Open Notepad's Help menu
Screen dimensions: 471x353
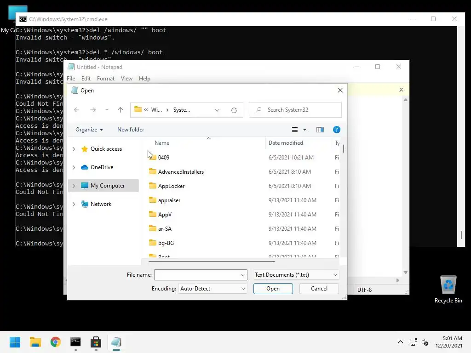point(144,79)
